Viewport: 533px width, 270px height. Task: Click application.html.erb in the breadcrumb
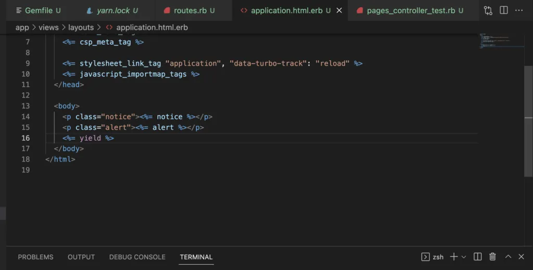[152, 28]
